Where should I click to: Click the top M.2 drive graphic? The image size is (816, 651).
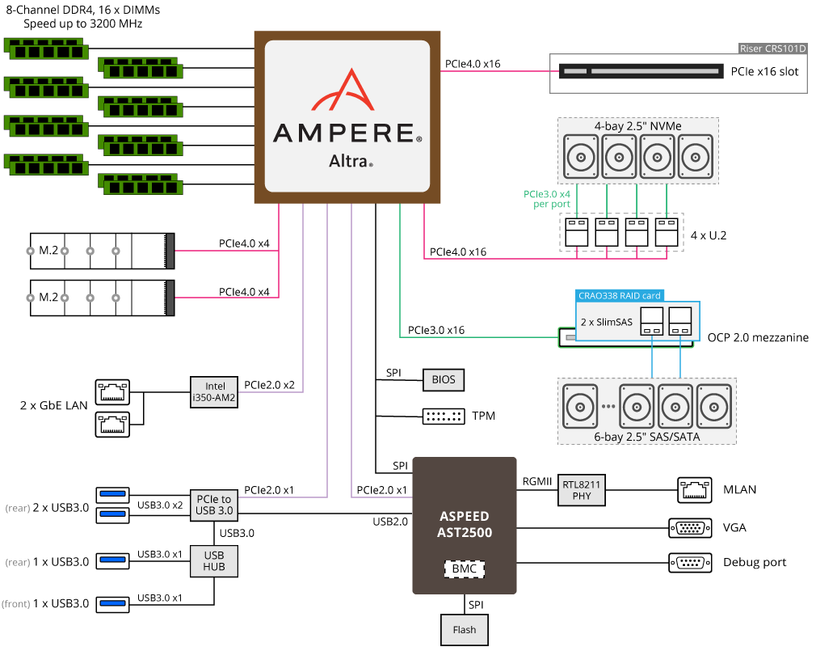[102, 252]
